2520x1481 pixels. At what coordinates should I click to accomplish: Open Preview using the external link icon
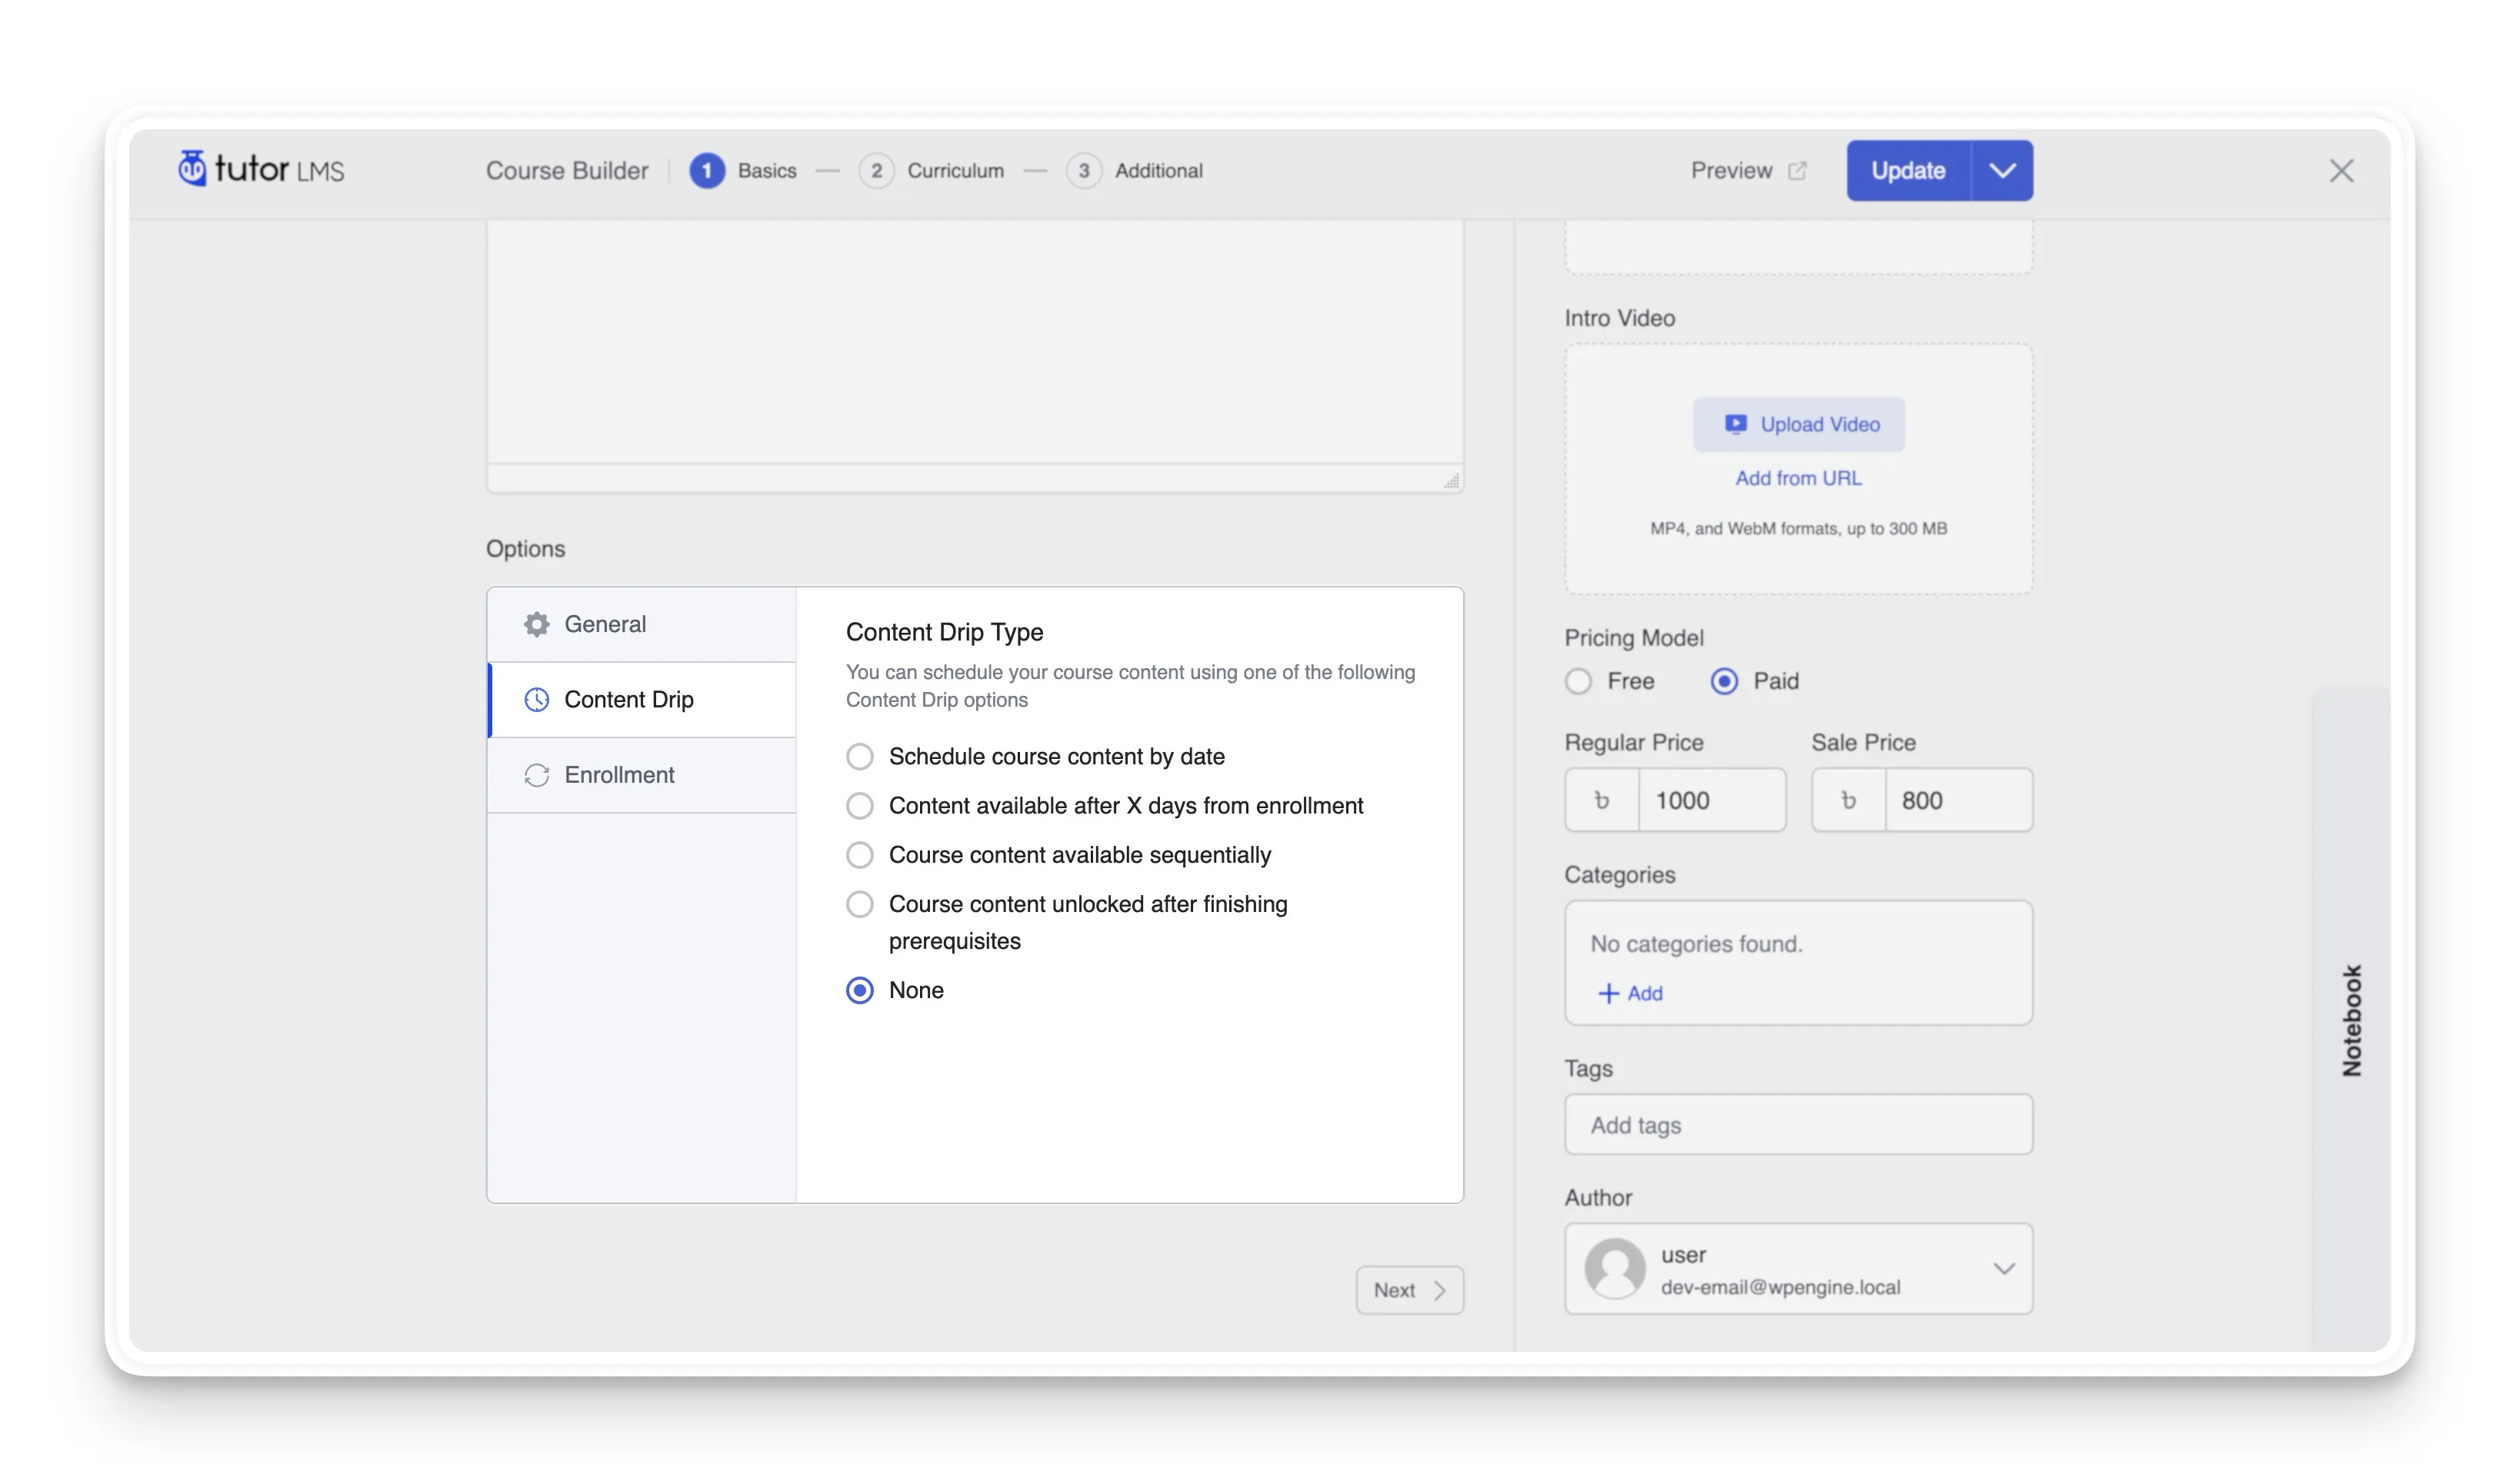coord(1797,170)
